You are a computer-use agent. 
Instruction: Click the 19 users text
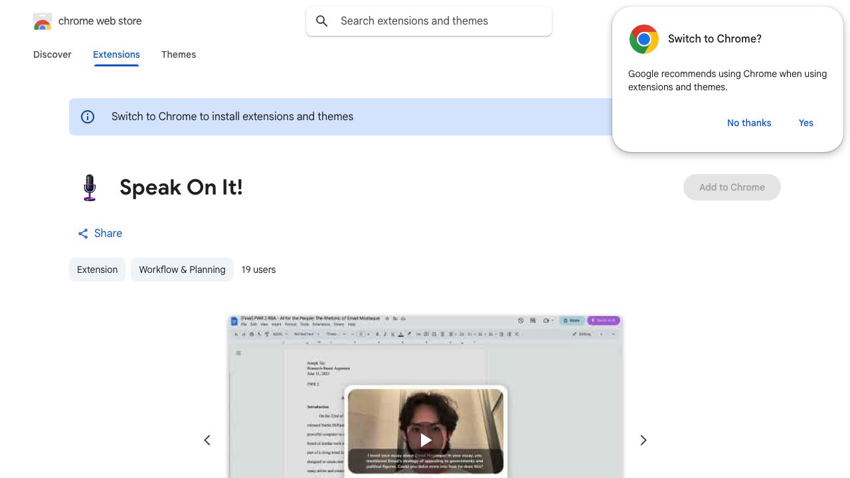coord(258,270)
